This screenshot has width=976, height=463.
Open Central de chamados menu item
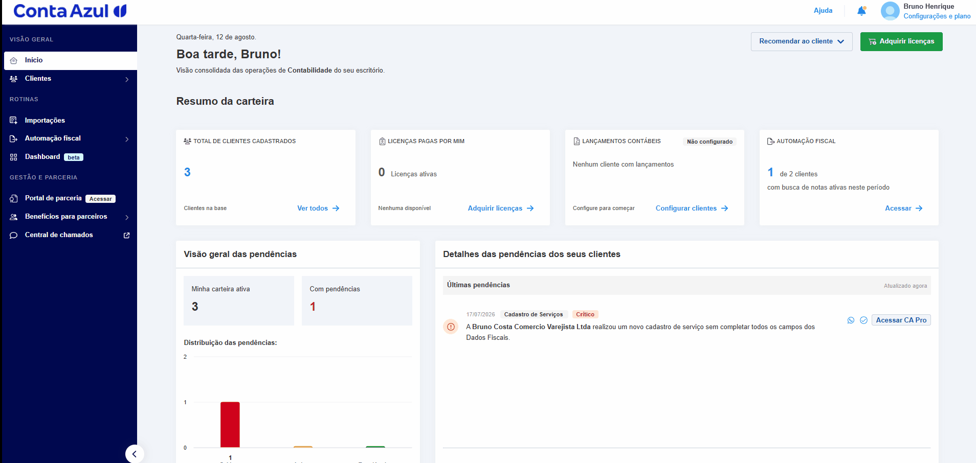pos(71,235)
